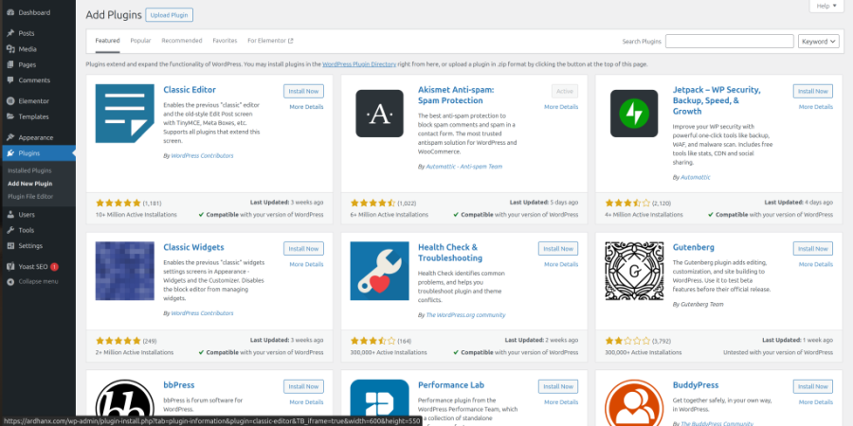This screenshot has height=426, width=853.
Task: Click the Upload Plugin button
Action: pyautogui.click(x=170, y=15)
